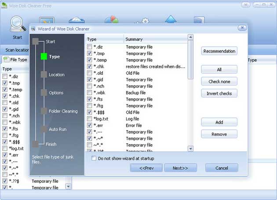The height and width of the screenshot is (200, 277).
Task: Uncheck *.tmp in main window list
Action: [5, 83]
